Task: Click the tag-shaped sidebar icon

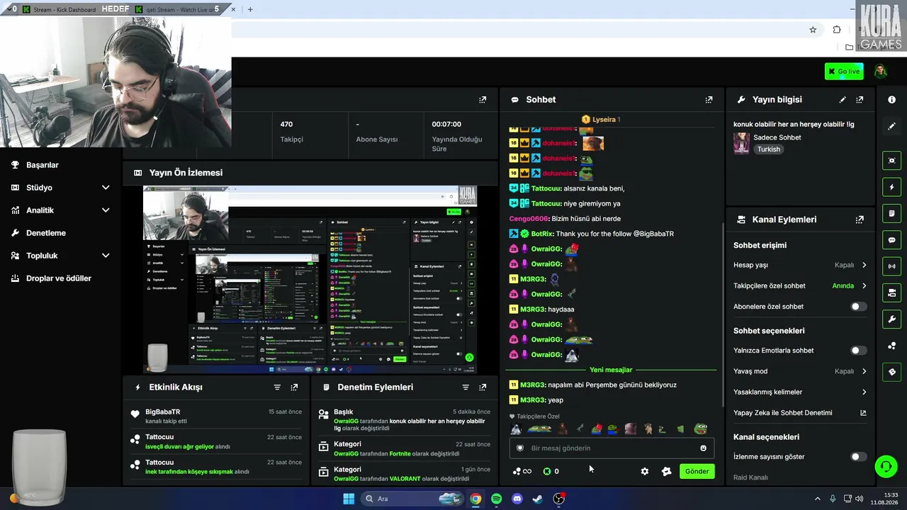Action: (891, 372)
